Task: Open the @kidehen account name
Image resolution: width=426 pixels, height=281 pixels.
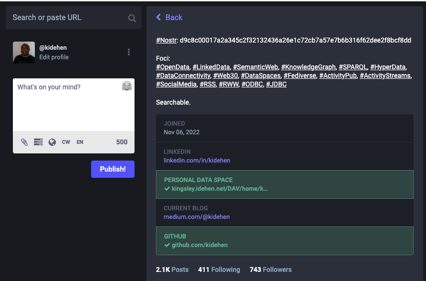Action: click(53, 48)
